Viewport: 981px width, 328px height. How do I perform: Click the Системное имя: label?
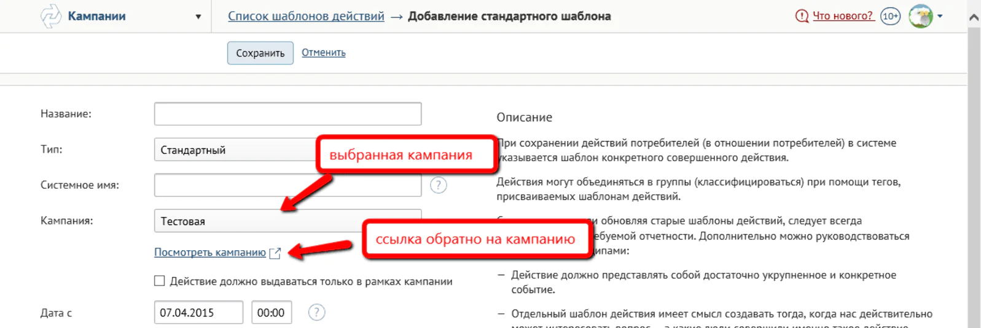80,185
